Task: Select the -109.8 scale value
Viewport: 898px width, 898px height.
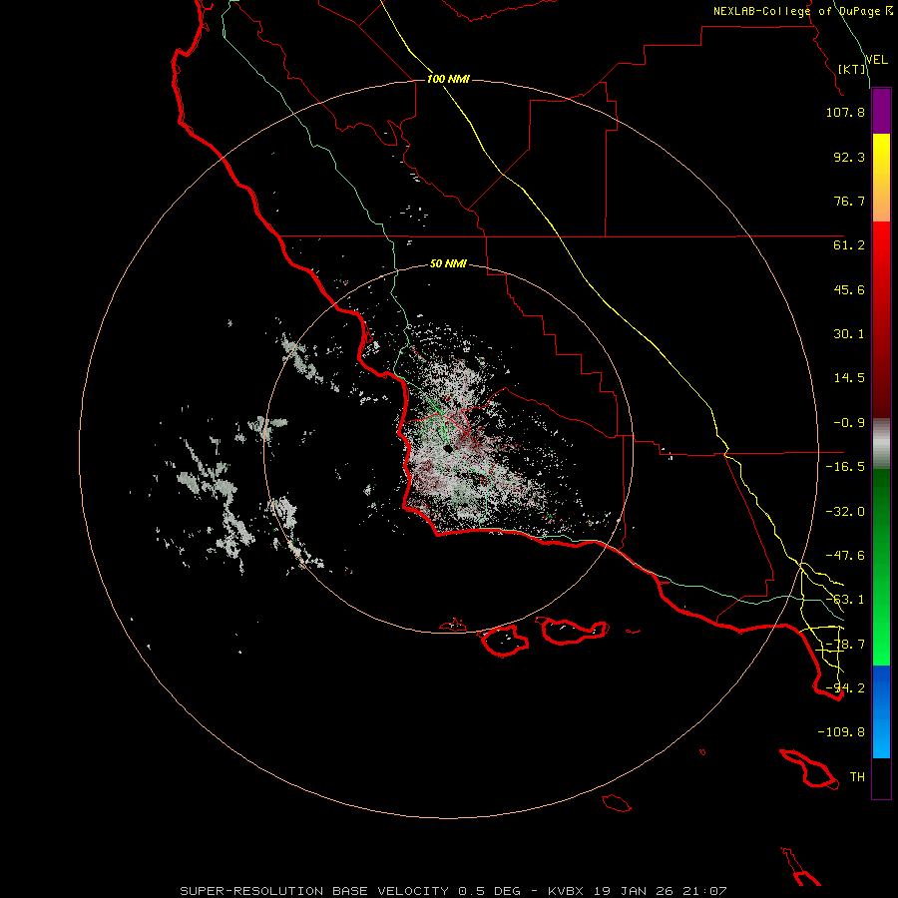Action: pos(841,732)
